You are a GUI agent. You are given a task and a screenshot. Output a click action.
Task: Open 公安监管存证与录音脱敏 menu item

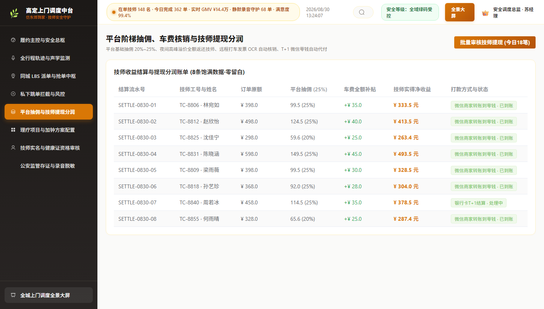click(49, 166)
